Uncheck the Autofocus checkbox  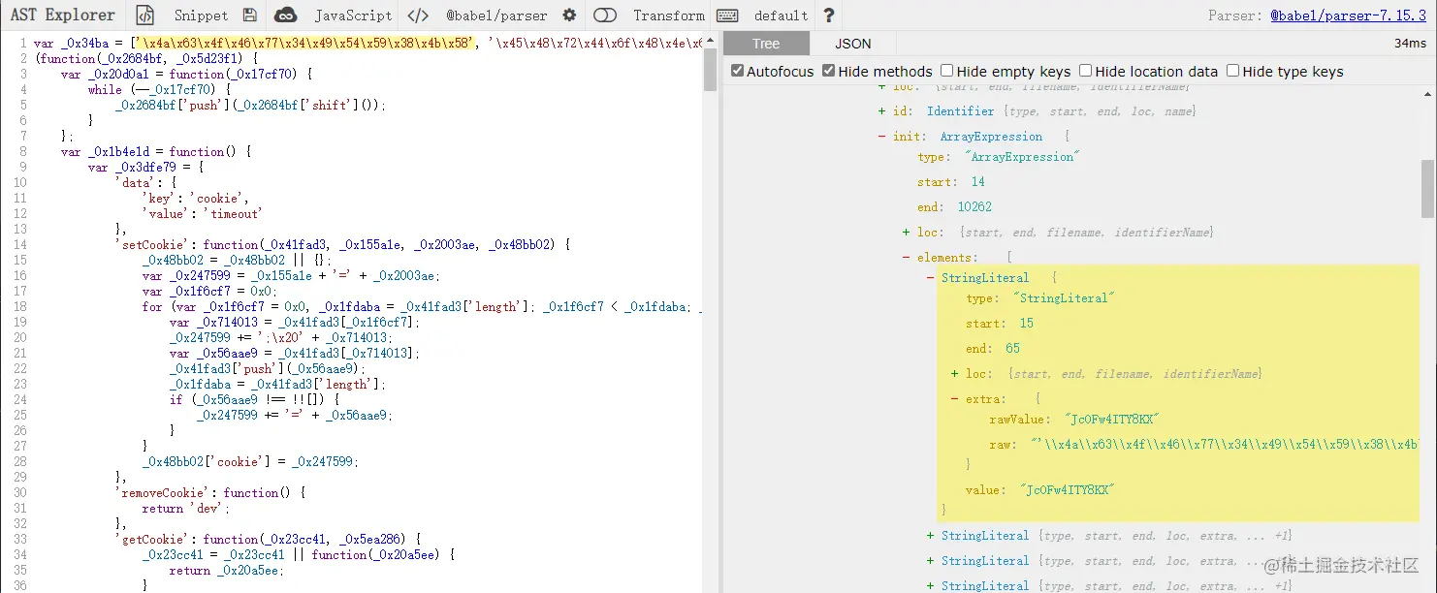(738, 71)
